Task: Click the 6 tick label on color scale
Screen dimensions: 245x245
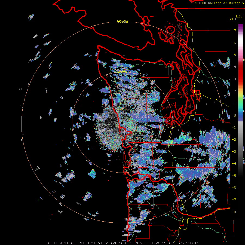Action: pyautogui.click(x=235, y=43)
